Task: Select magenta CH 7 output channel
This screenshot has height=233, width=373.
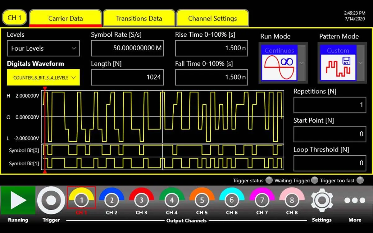Action: point(262,200)
